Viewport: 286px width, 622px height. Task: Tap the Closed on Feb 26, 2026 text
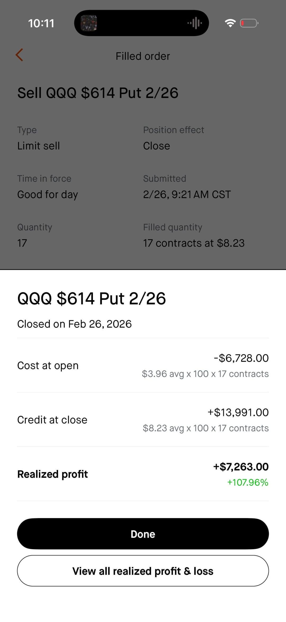coord(74,324)
